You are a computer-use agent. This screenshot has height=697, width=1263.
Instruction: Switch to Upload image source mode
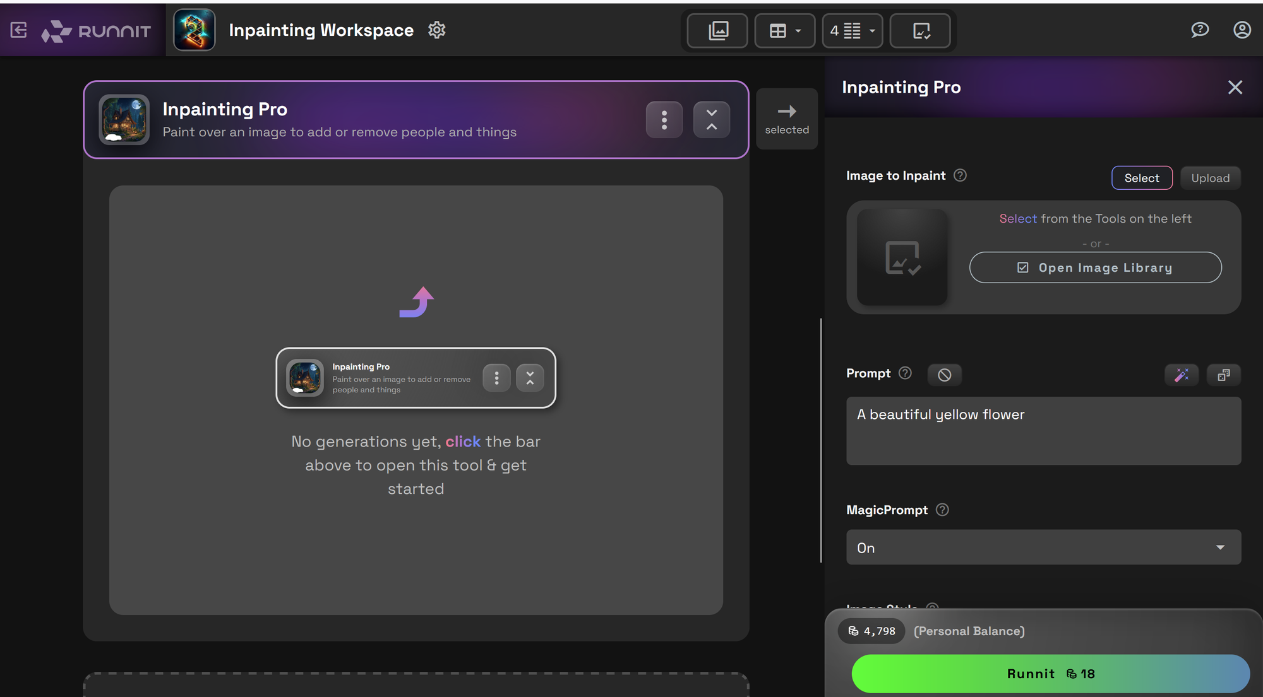(1210, 178)
